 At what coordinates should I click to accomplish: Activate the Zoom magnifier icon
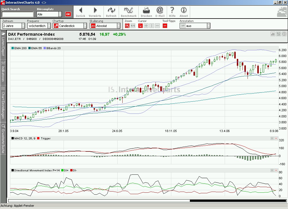[x=127, y=26]
